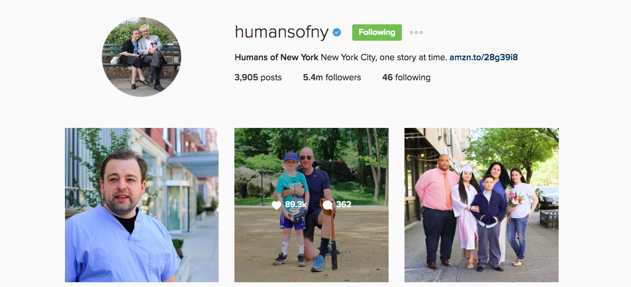The image size is (631, 287).
Task: Click the boy's blue Mets cap
Action: [290, 156]
